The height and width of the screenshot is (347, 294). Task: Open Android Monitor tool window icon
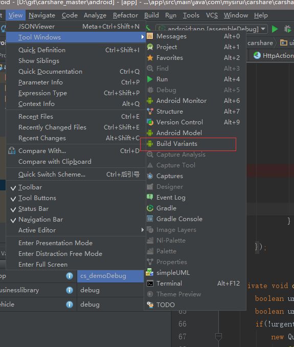coord(150,101)
